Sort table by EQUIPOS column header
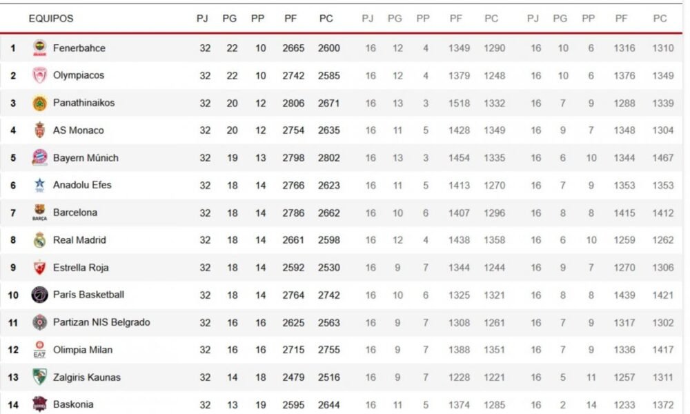690x414 pixels. pyautogui.click(x=51, y=19)
